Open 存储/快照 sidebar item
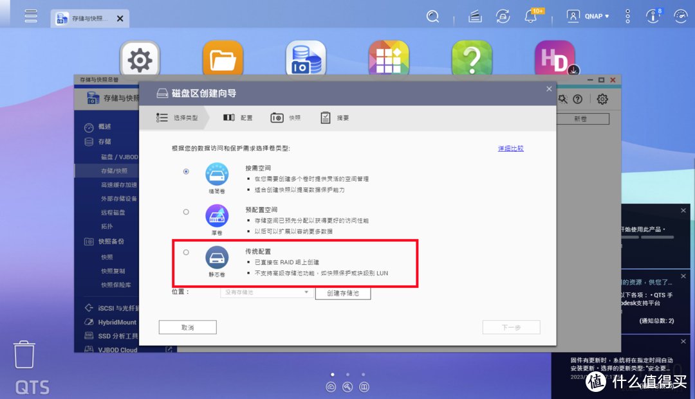Image resolution: width=695 pixels, height=399 pixels. (x=114, y=171)
